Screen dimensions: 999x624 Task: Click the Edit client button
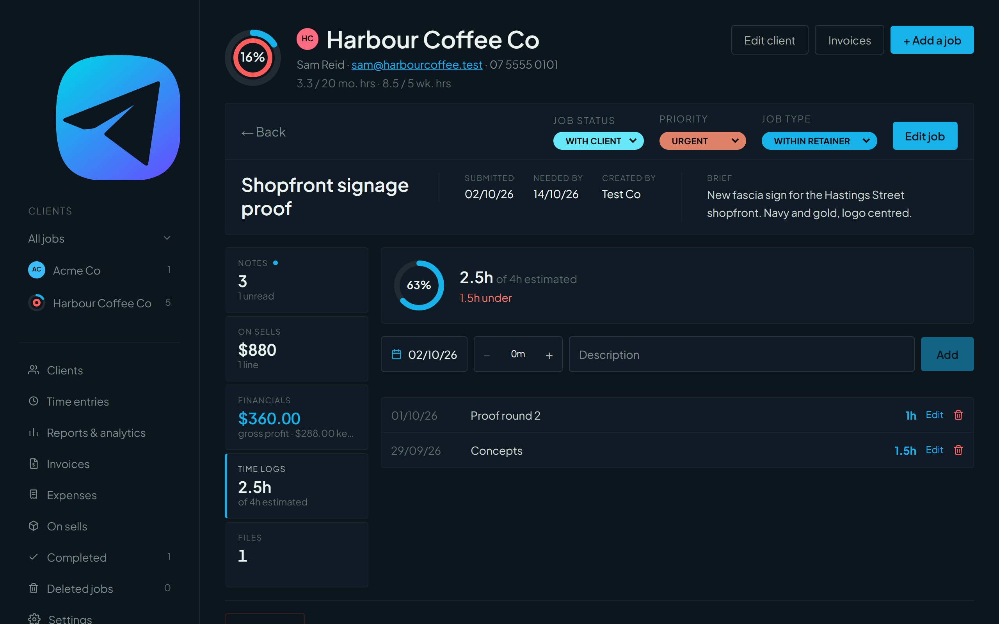pos(770,40)
